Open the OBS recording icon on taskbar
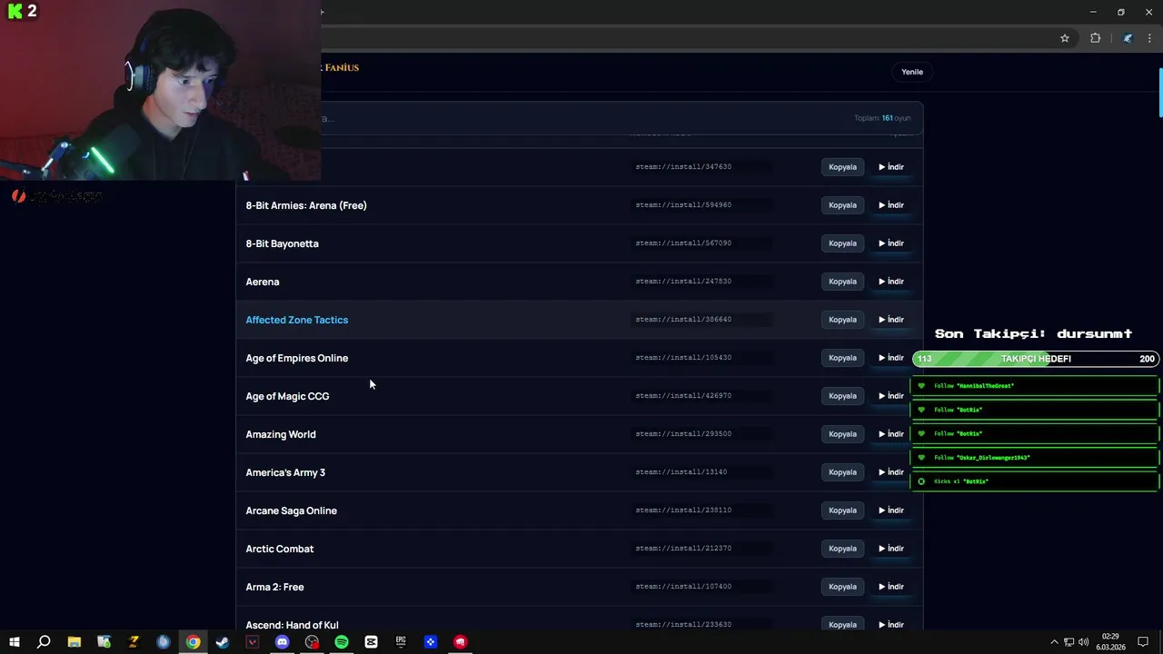 (x=312, y=642)
